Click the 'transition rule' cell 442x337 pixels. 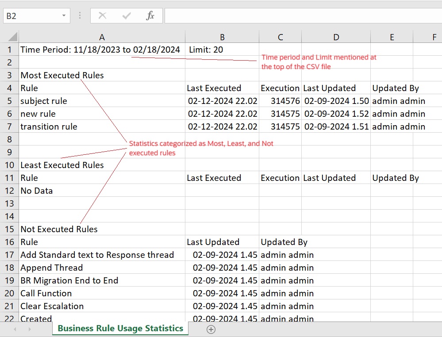point(102,126)
